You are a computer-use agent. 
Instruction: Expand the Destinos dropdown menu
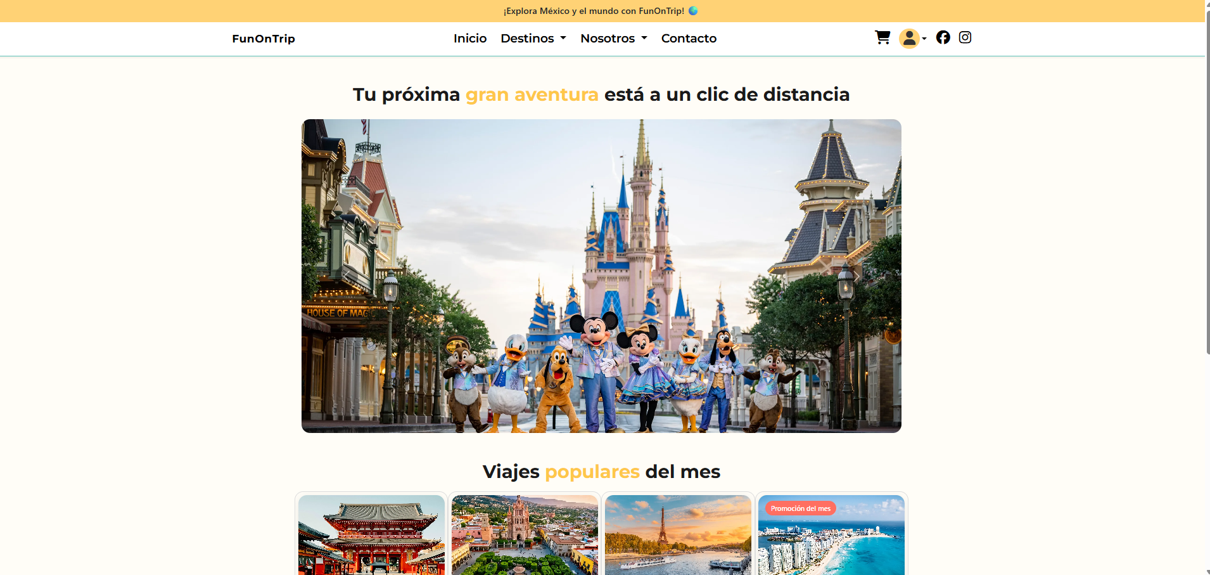point(533,38)
